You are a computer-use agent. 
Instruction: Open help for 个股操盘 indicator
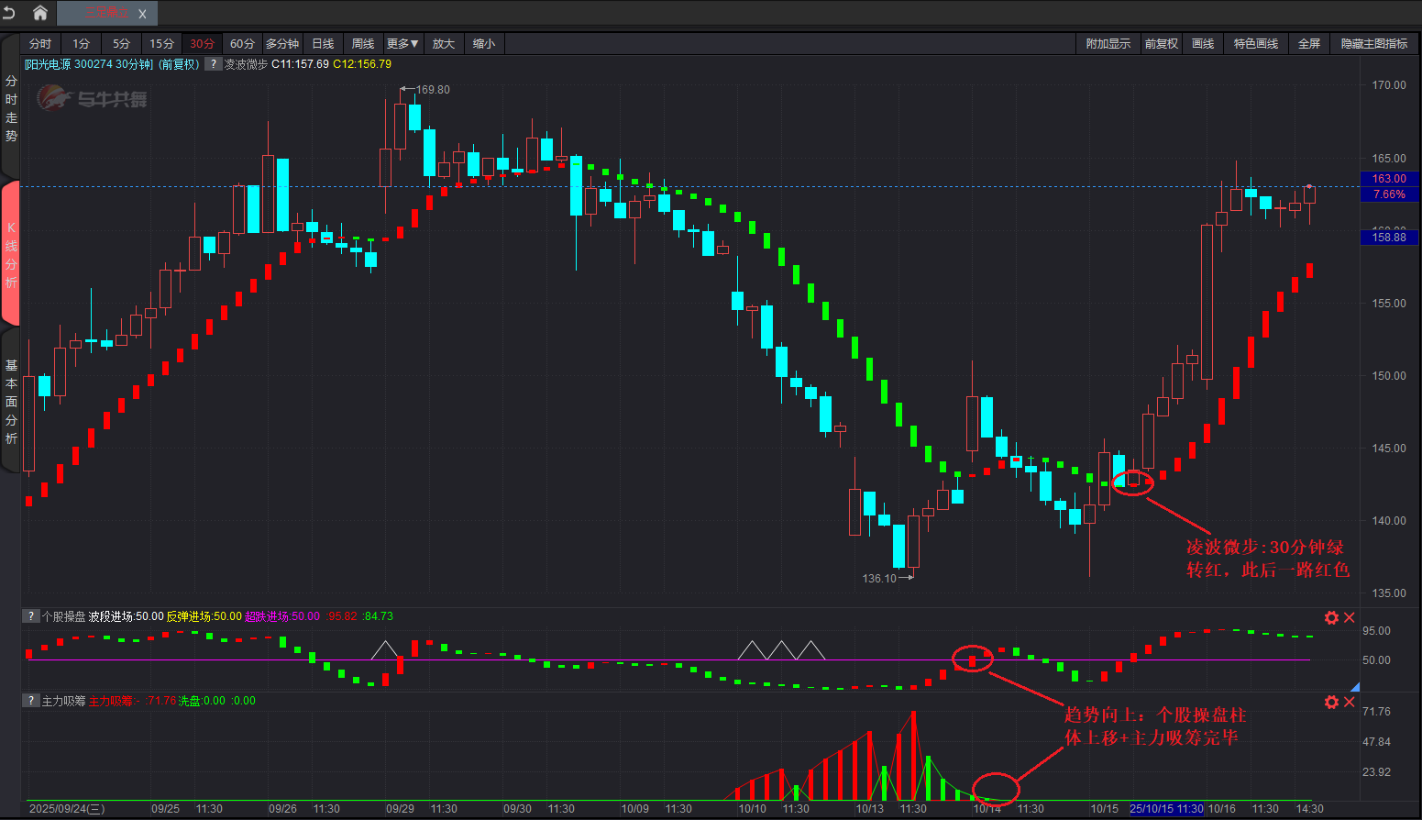click(31, 616)
